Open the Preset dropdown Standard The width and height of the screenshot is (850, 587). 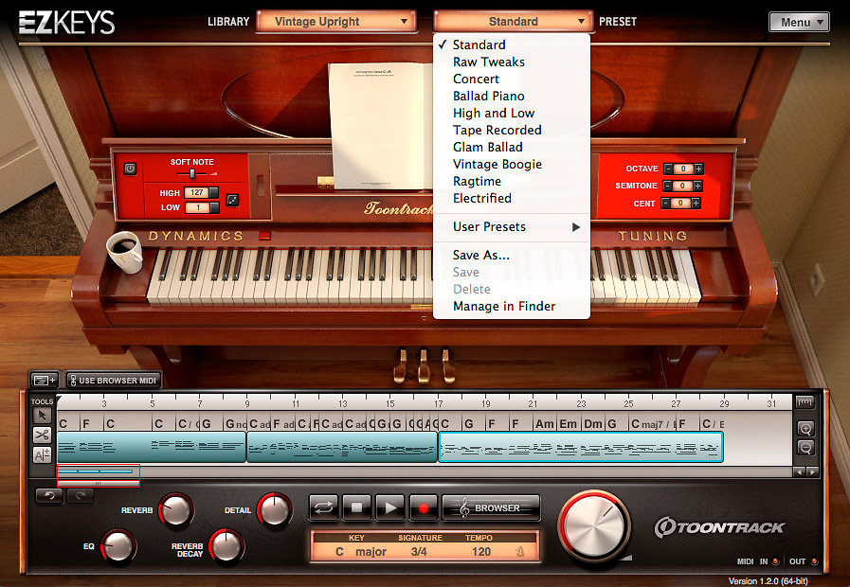point(513,22)
